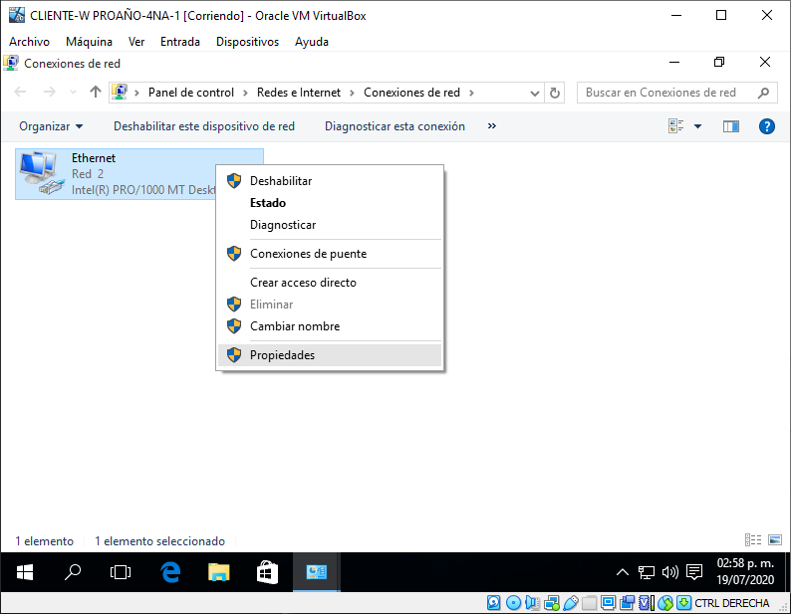Viewport: 791px width, 614px height.
Task: Switch to details view in the status bar
Action: pyautogui.click(x=753, y=540)
